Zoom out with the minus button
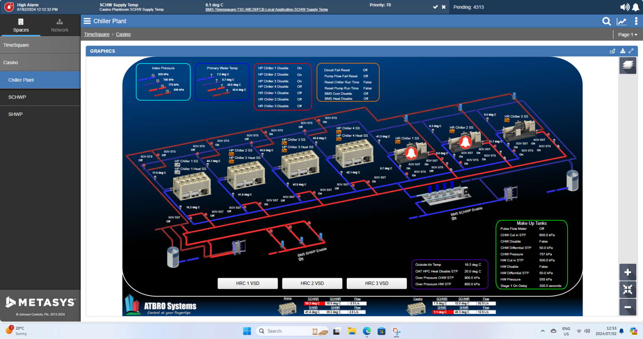This screenshot has width=643, height=339. 628,307
